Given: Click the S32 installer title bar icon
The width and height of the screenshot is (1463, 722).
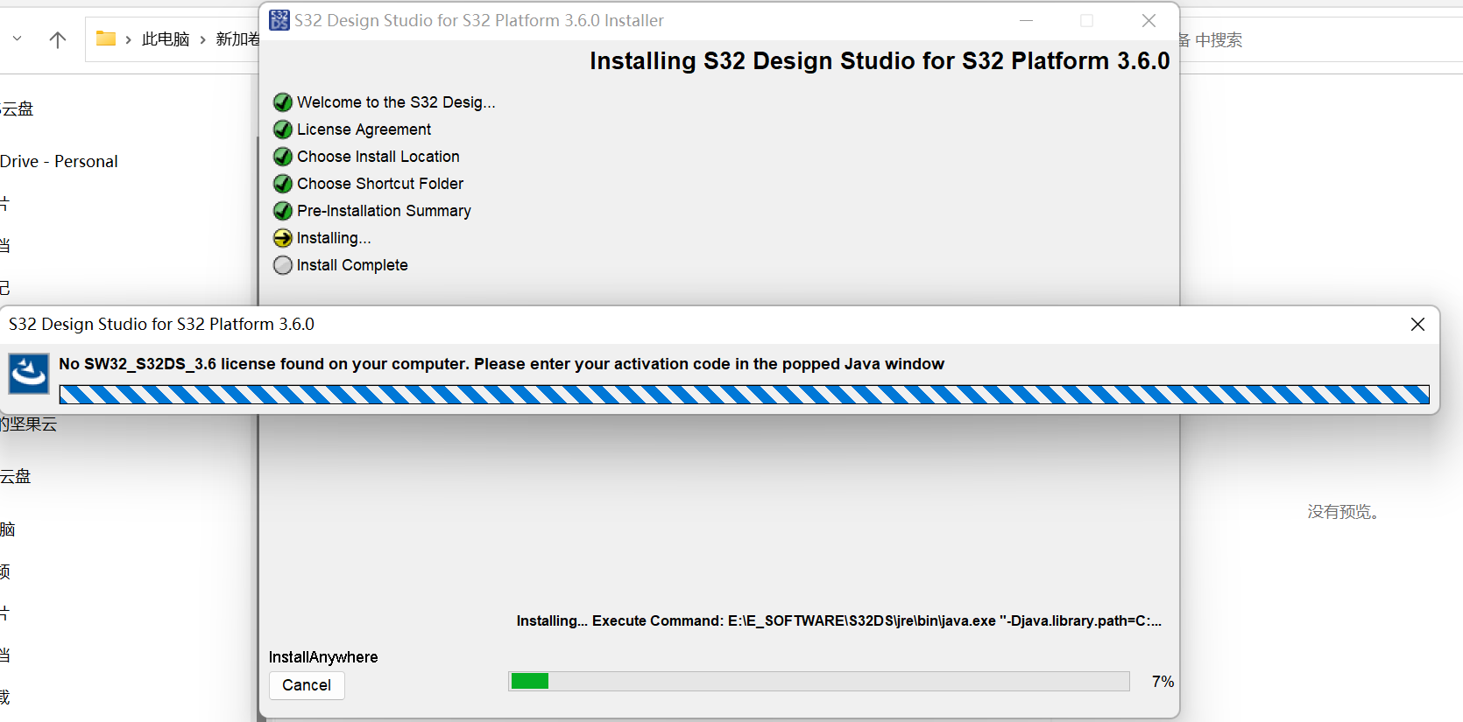Looking at the screenshot, I should click(x=279, y=20).
